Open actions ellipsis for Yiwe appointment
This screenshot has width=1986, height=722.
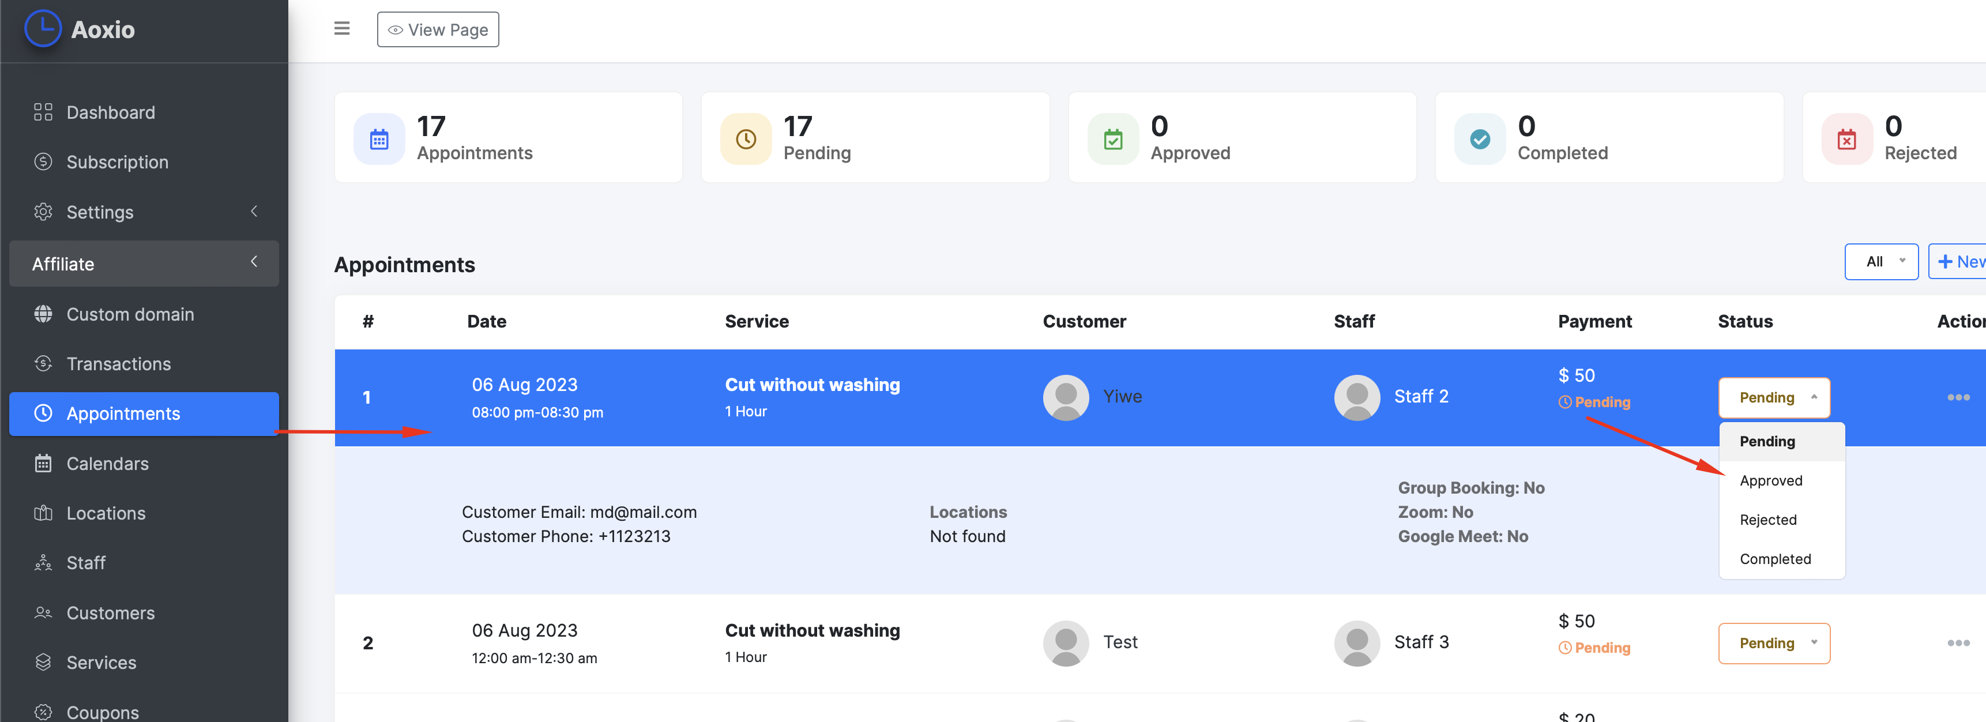pos(1958,398)
